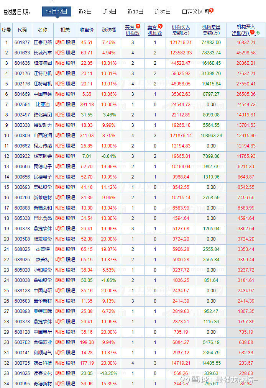Open 明细 for 正泰电器
266x388 pixels.
coord(60,43)
